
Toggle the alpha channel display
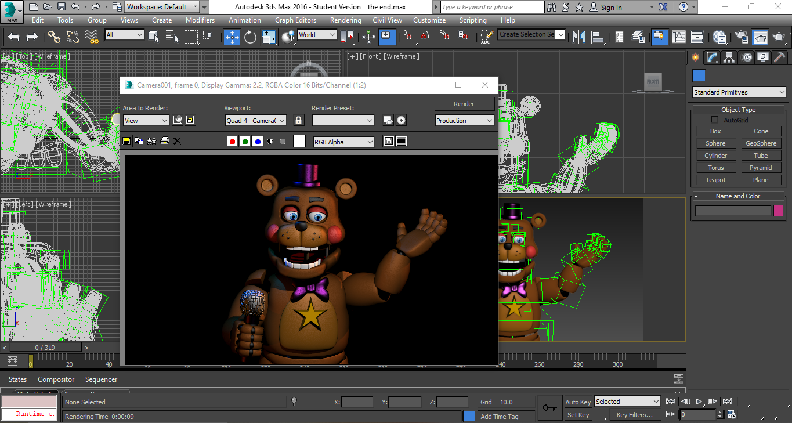click(270, 141)
